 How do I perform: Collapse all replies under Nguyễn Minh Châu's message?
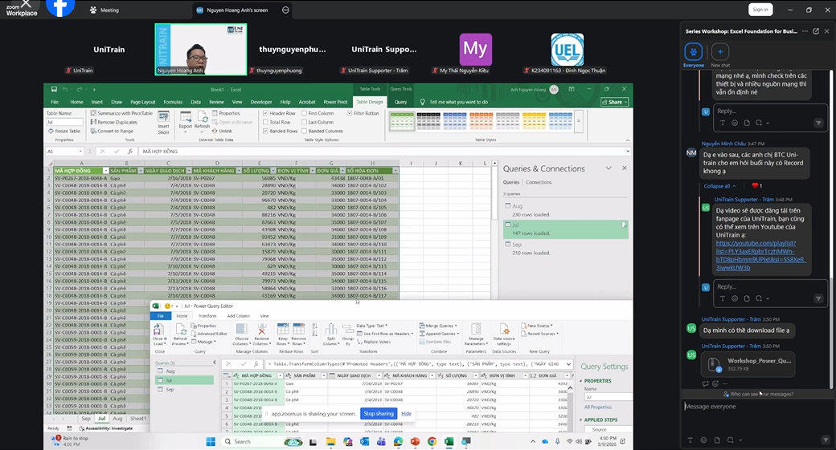pyautogui.click(x=719, y=186)
